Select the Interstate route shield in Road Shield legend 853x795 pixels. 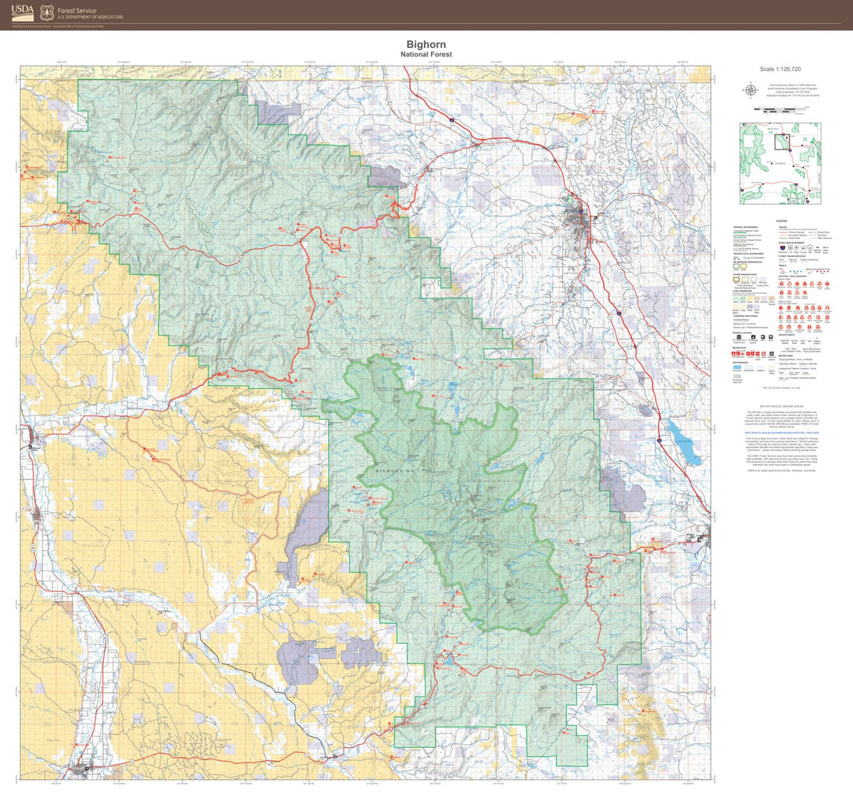(782, 248)
